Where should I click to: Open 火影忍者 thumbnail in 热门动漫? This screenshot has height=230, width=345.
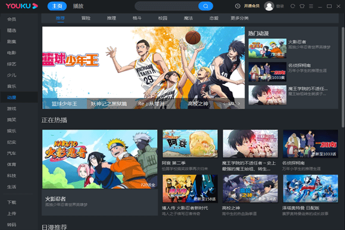point(267,48)
